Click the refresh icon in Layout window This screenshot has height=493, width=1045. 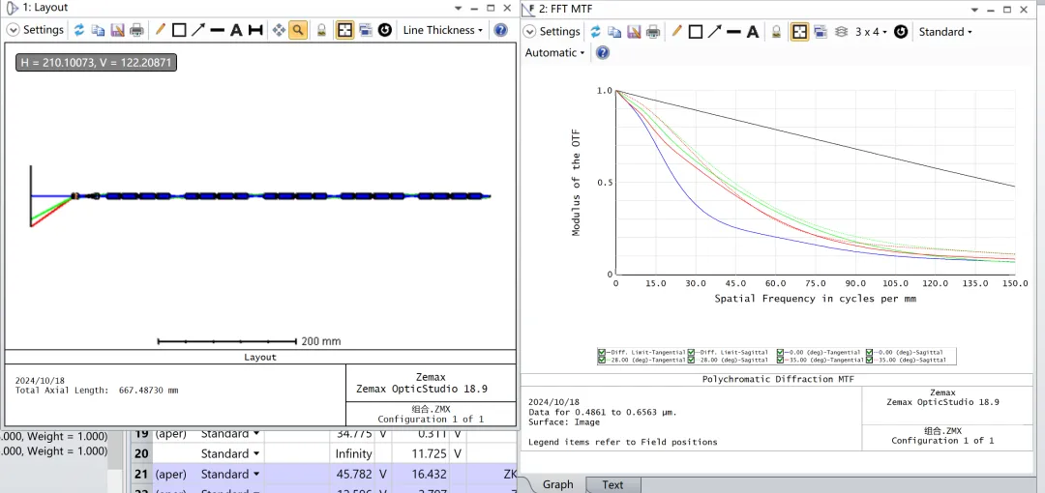point(79,30)
